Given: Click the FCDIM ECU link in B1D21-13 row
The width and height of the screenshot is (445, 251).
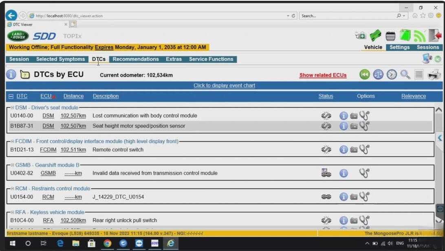Looking at the screenshot, I should (x=48, y=150).
